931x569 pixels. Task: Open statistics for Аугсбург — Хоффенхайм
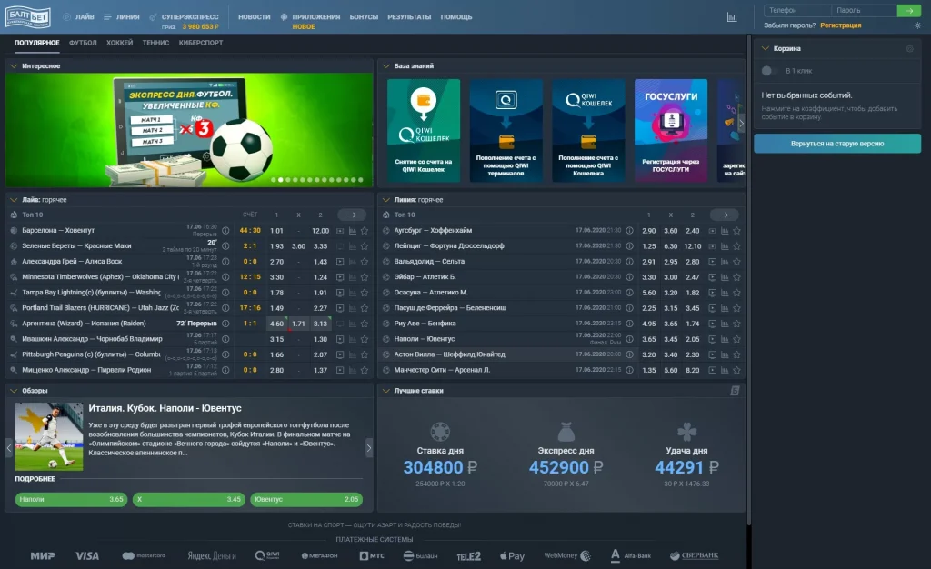tap(724, 231)
